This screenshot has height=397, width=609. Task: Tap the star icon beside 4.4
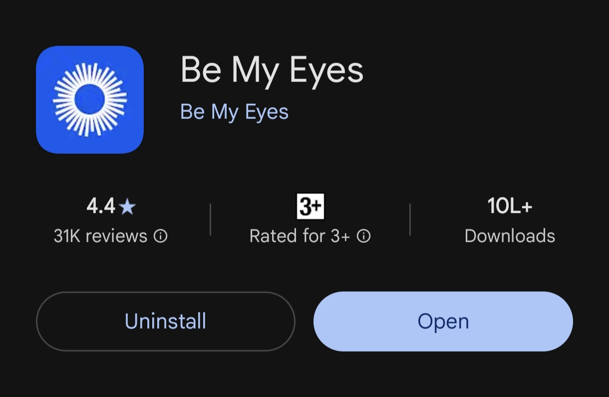pyautogui.click(x=128, y=206)
